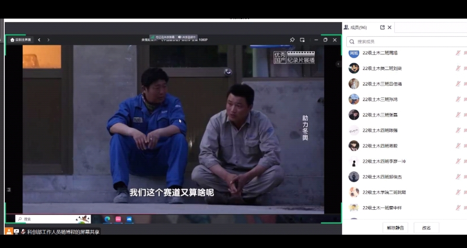Toggle microphone for 22级土木类二班刘柒
The width and height of the screenshot is (467, 248).
(458, 68)
